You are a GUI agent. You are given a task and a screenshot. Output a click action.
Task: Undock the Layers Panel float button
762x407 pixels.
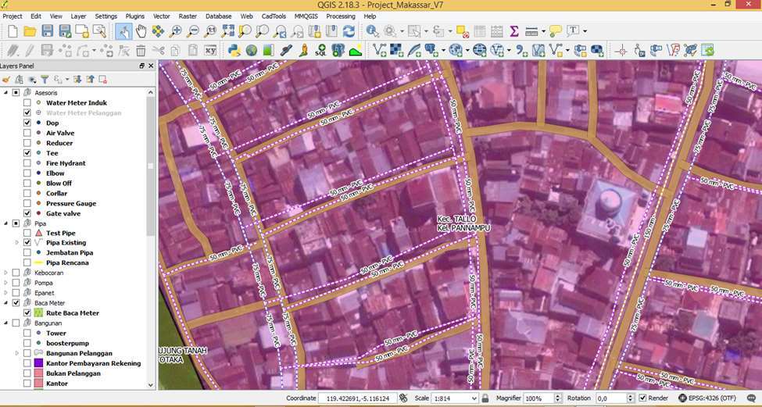(142, 66)
